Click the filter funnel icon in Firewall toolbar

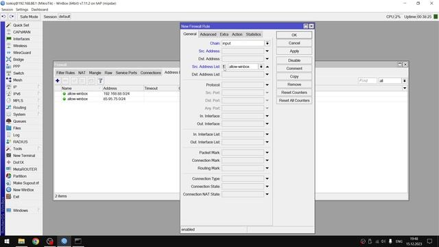coord(100,81)
